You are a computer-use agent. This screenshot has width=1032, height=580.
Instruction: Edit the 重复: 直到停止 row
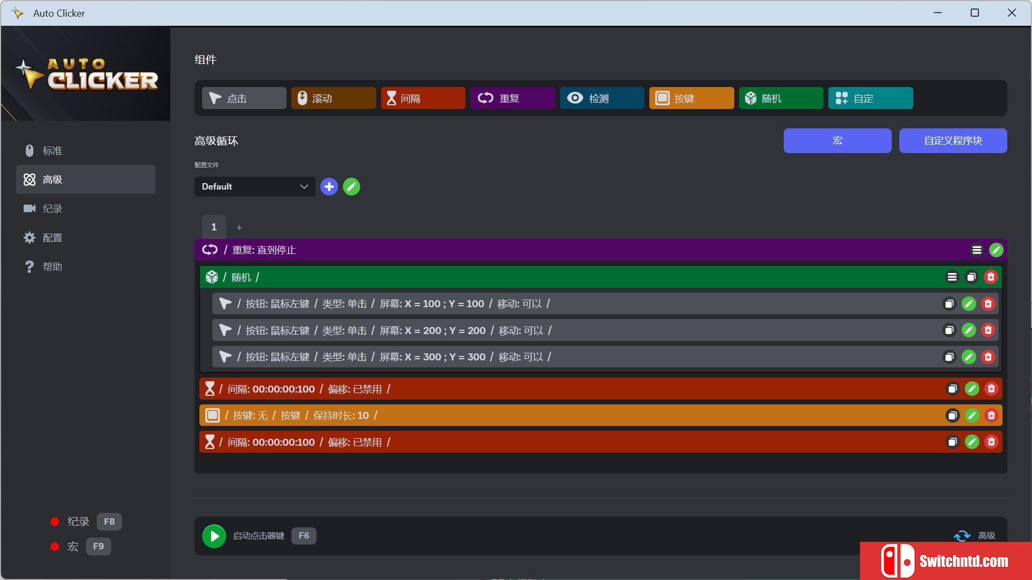pyautogui.click(x=996, y=250)
